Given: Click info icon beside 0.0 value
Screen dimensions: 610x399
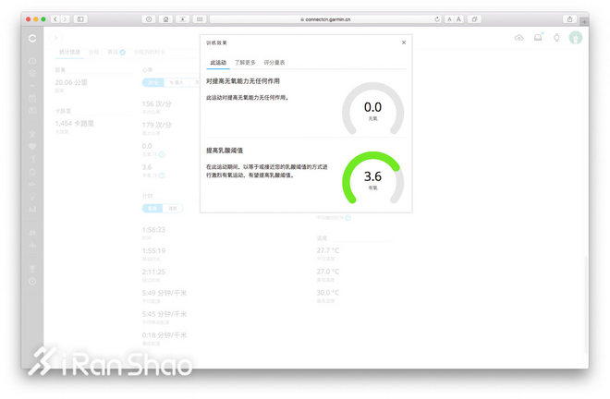Looking at the screenshot, I should [162, 154].
